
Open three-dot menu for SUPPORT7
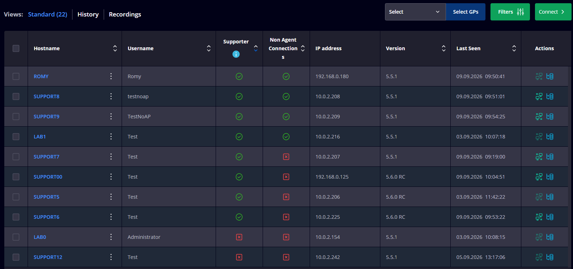(x=111, y=156)
